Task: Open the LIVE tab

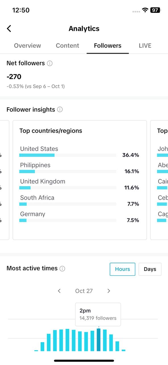Action: (x=145, y=46)
